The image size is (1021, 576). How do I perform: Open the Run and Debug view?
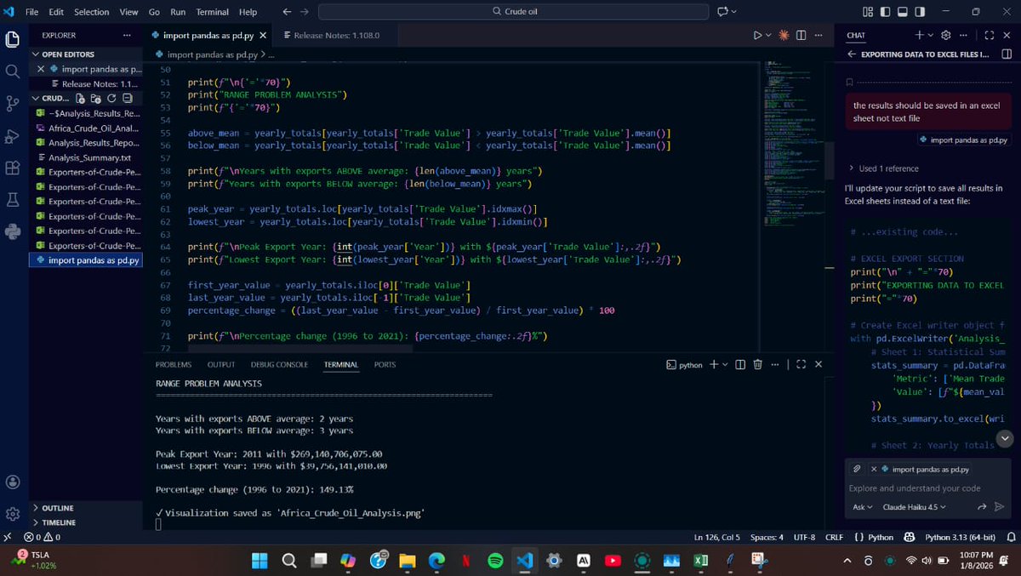tap(13, 135)
